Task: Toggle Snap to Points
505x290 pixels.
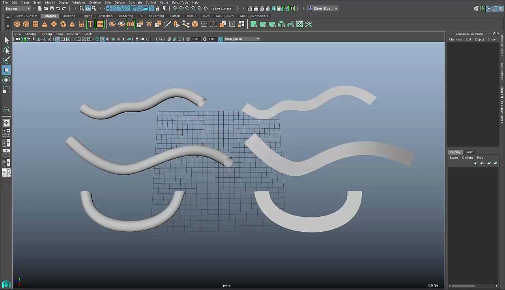Action: pos(187,8)
